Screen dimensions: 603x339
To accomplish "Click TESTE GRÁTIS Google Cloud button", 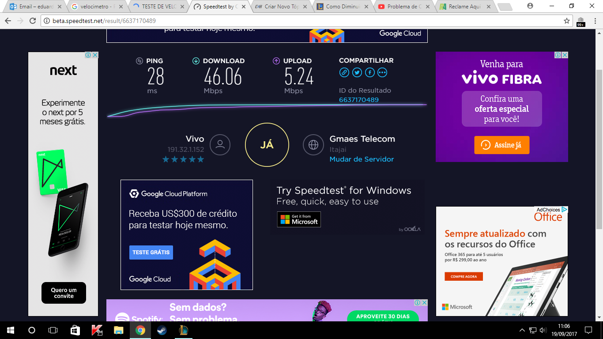I will pyautogui.click(x=151, y=252).
